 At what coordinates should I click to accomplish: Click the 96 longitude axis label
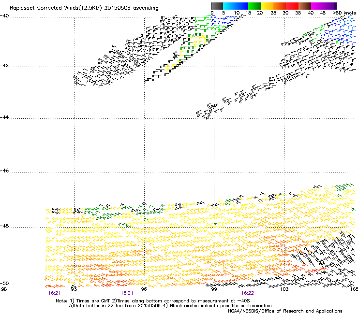coord(144,289)
